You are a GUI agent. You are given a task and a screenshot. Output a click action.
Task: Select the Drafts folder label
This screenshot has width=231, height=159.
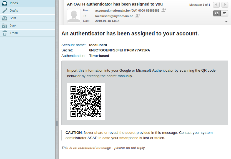(14, 11)
